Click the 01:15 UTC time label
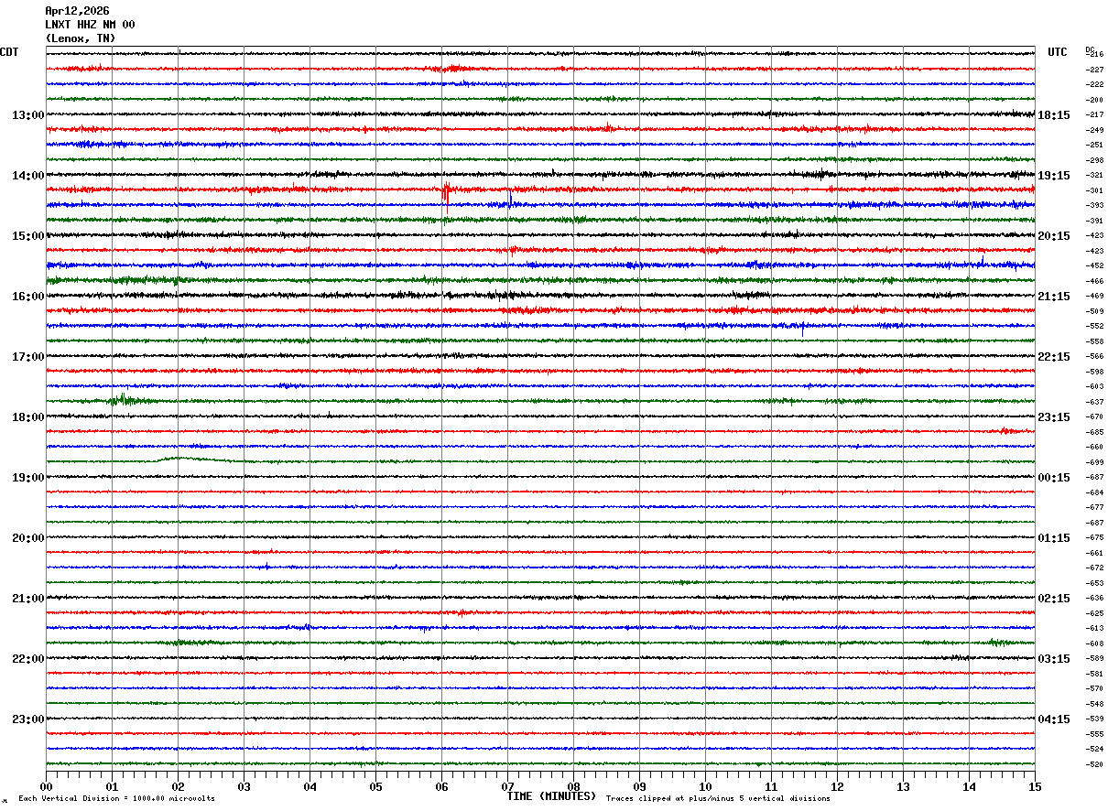 pyautogui.click(x=1054, y=538)
